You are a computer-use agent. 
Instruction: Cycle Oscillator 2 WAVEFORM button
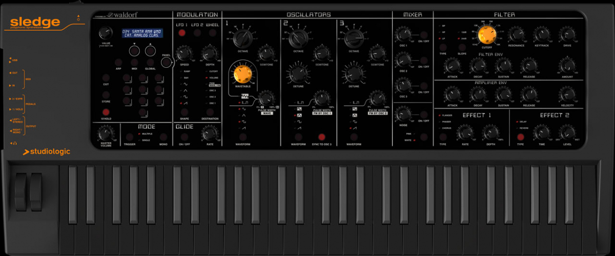(x=298, y=137)
